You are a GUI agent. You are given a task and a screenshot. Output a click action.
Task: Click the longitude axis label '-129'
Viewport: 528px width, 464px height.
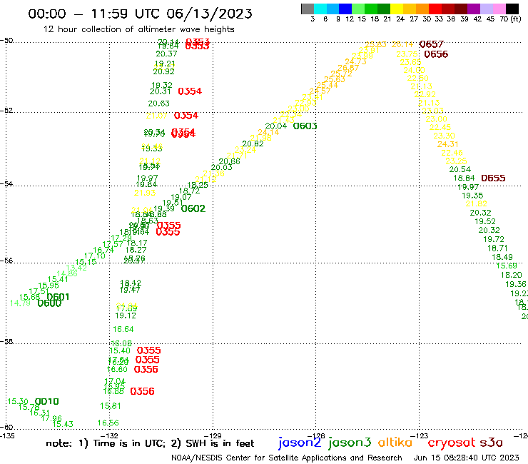tap(213, 435)
